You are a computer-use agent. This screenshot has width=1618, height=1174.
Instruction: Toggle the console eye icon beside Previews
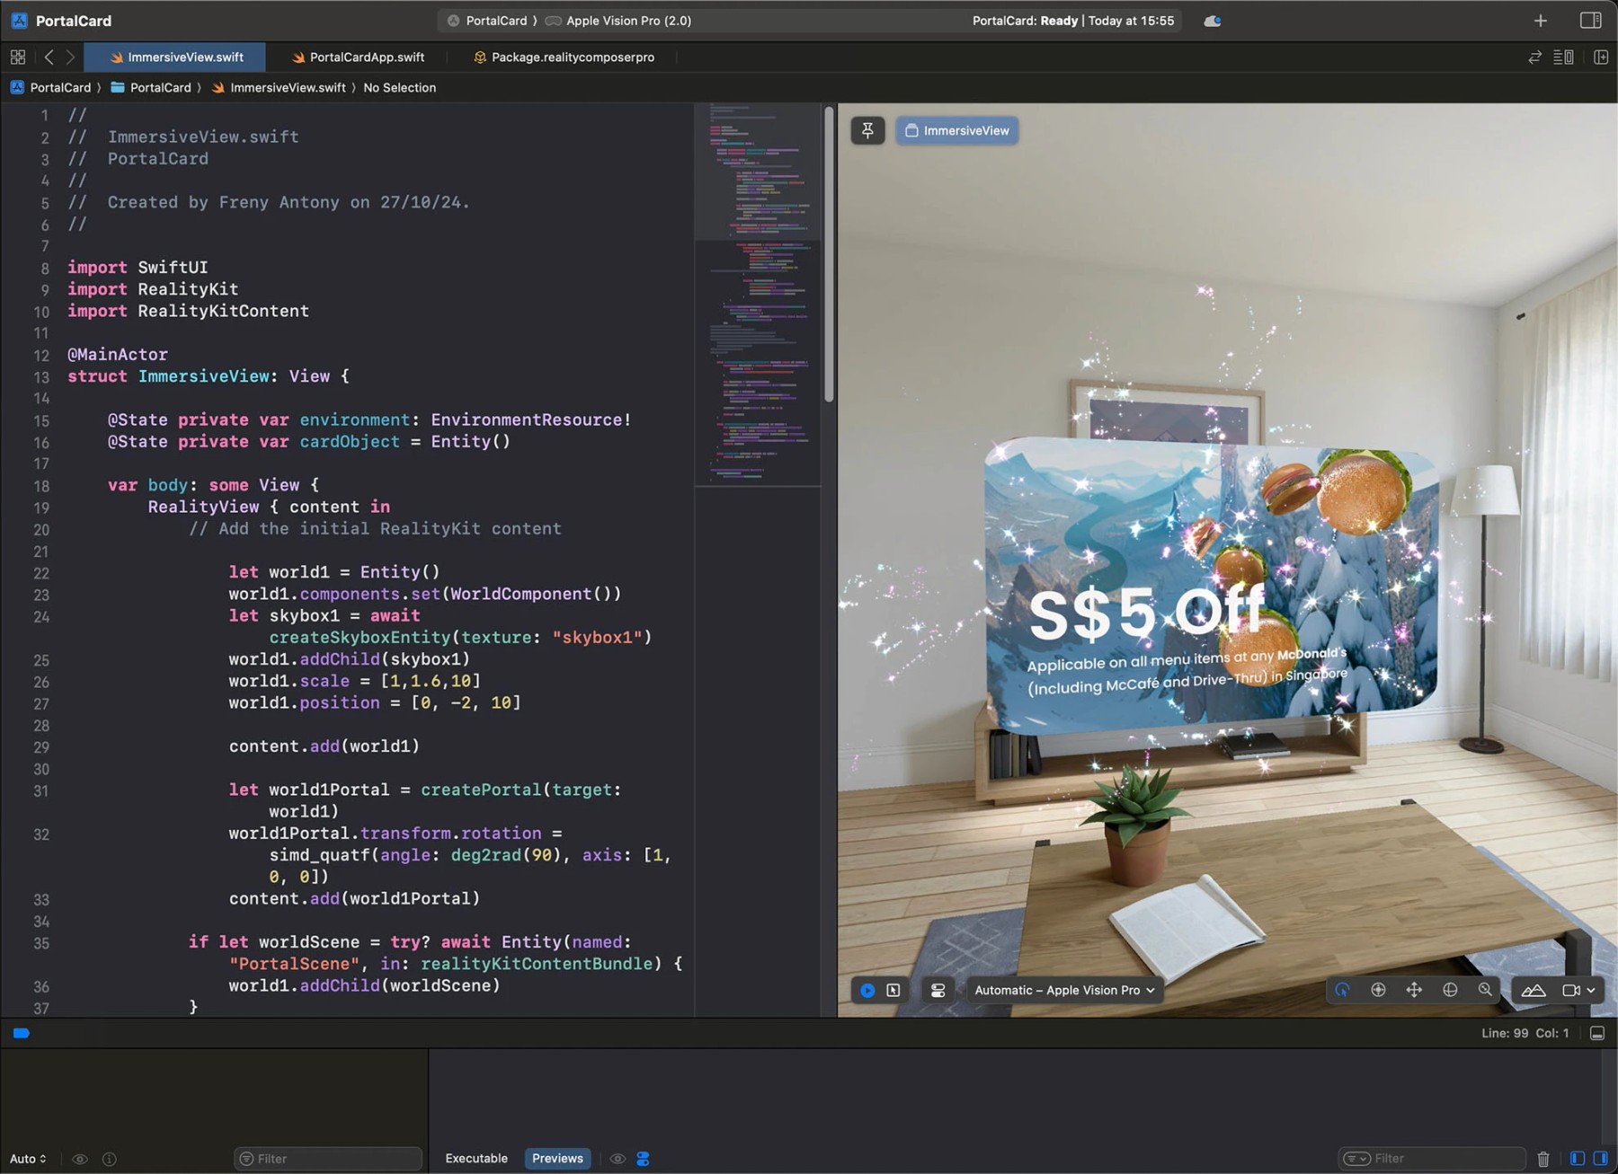click(x=618, y=1159)
